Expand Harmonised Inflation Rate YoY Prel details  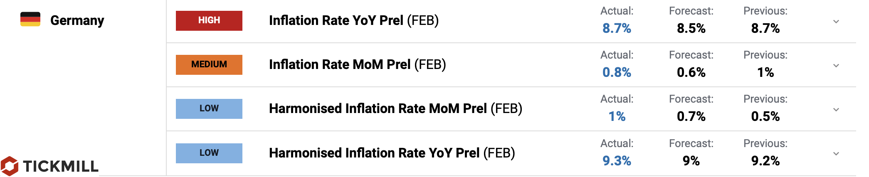836,154
